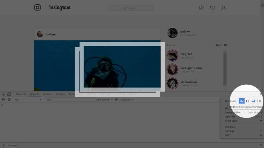Expand the More tools submenu

(242, 121)
